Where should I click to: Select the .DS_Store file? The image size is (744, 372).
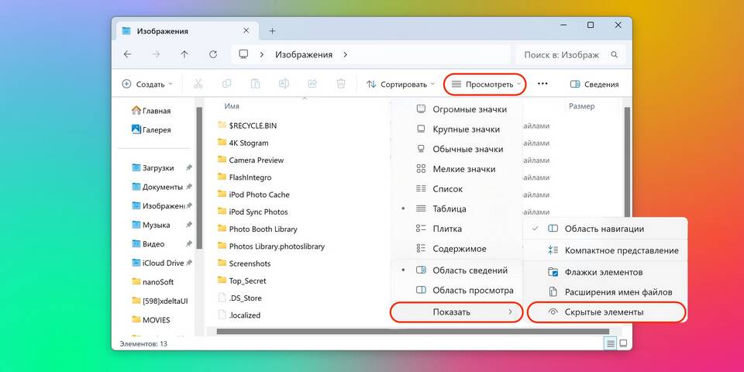coord(239,298)
